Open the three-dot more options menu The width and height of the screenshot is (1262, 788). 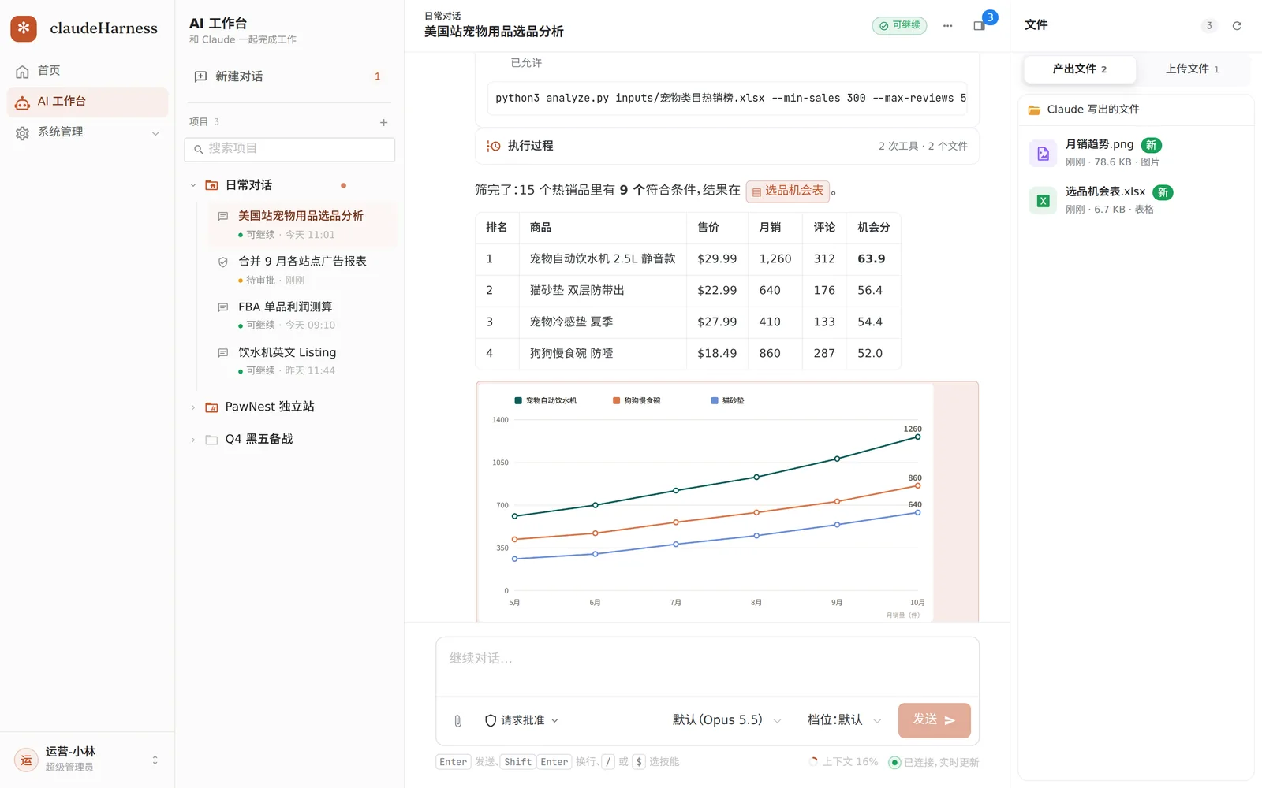point(947,26)
